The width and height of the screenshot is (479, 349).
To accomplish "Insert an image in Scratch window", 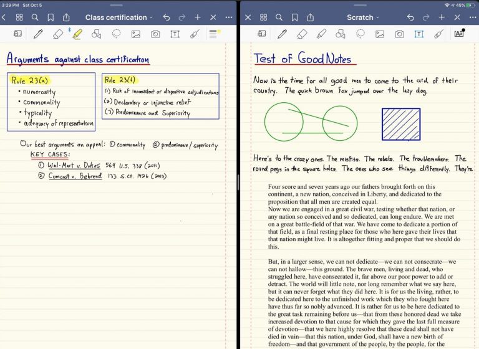I will point(380,34).
